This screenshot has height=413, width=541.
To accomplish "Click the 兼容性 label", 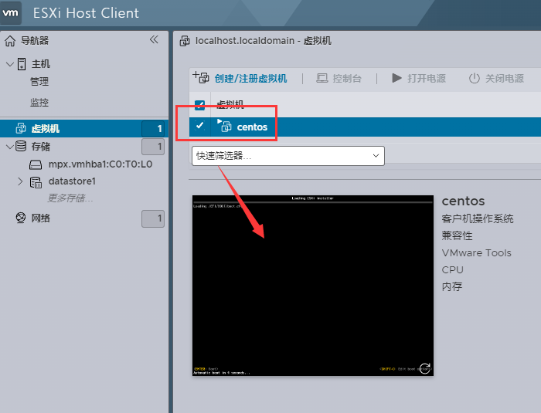I will click(x=457, y=235).
